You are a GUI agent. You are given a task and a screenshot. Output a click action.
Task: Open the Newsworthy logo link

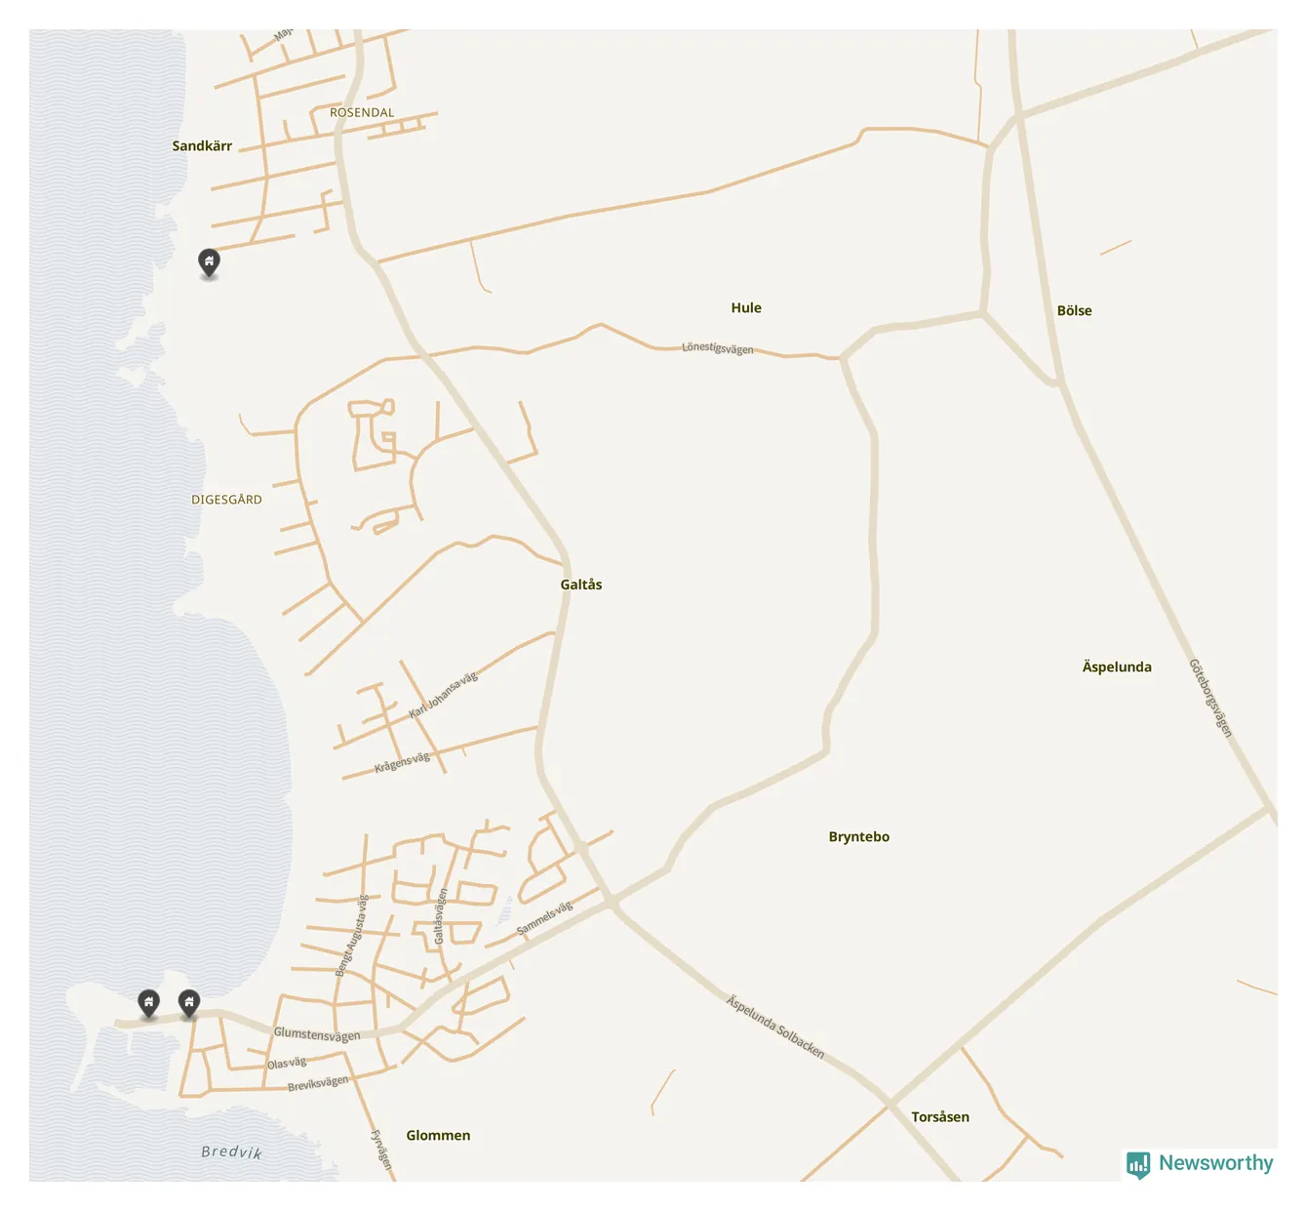coord(1201,1163)
